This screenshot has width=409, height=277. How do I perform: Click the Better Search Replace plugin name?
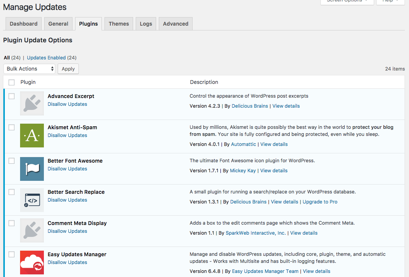pos(76,192)
